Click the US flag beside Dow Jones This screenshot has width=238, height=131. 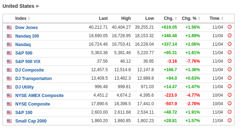pyautogui.click(x=9, y=27)
